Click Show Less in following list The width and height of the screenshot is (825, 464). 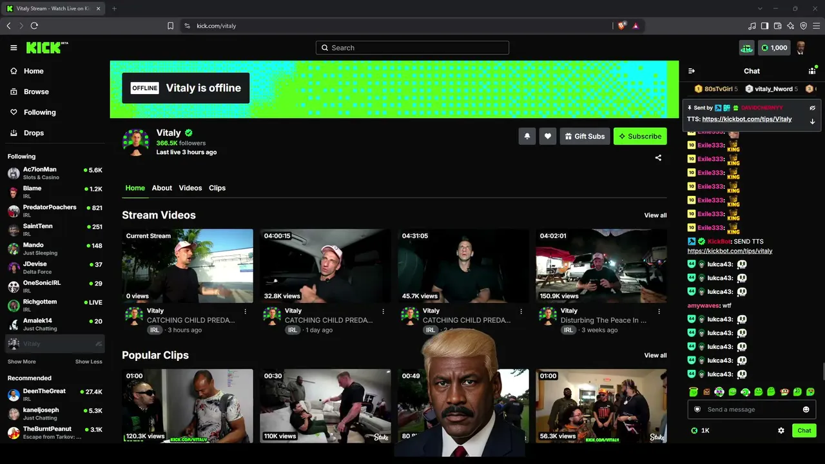click(88, 362)
